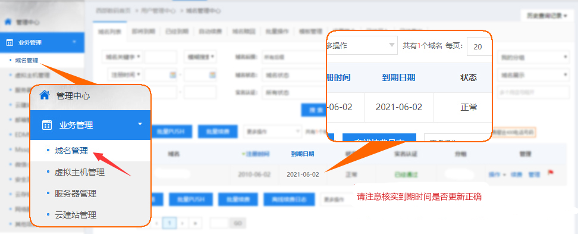The image size is (578, 234).
Task: Open the 注册时间 filter dropdown
Action: pos(125,74)
